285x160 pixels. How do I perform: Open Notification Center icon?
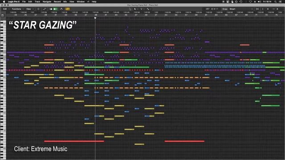click(x=281, y=2)
